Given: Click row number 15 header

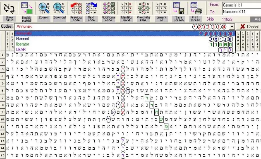Looking at the screenshot, I should click(x=3, y=155).
